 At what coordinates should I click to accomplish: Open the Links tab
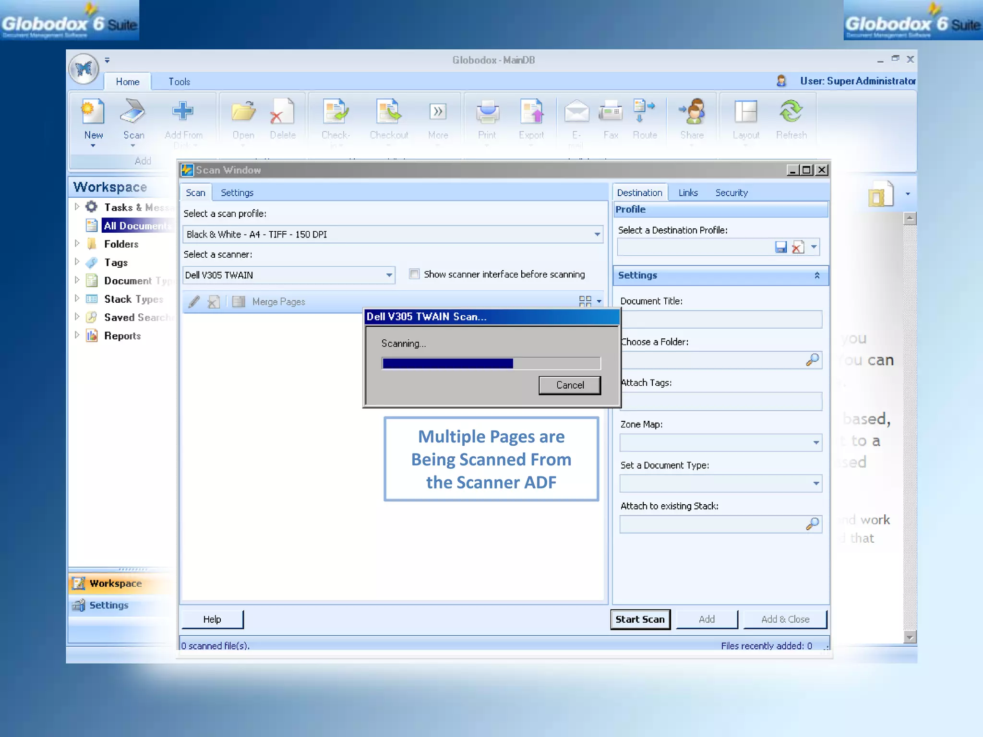coord(688,192)
